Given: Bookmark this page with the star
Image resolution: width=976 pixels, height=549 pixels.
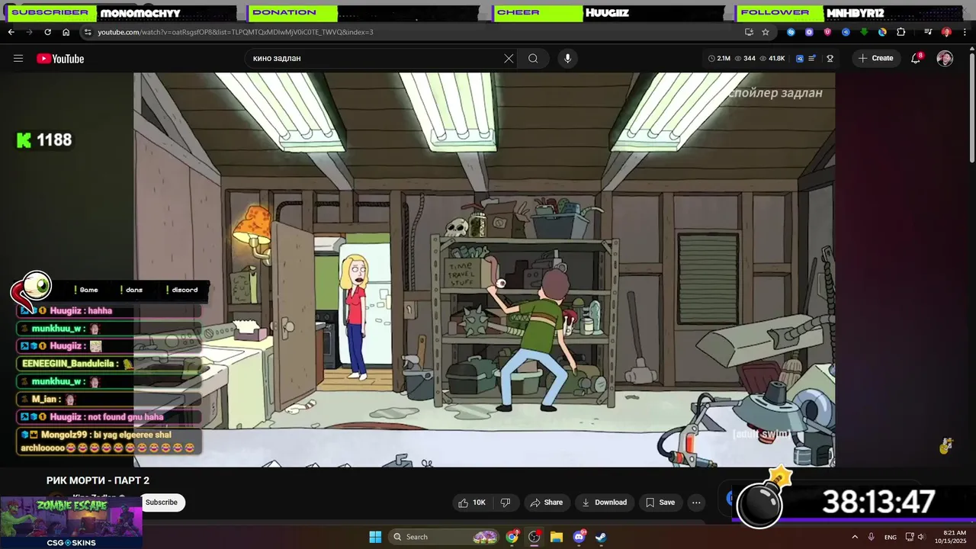Looking at the screenshot, I should coord(766,32).
